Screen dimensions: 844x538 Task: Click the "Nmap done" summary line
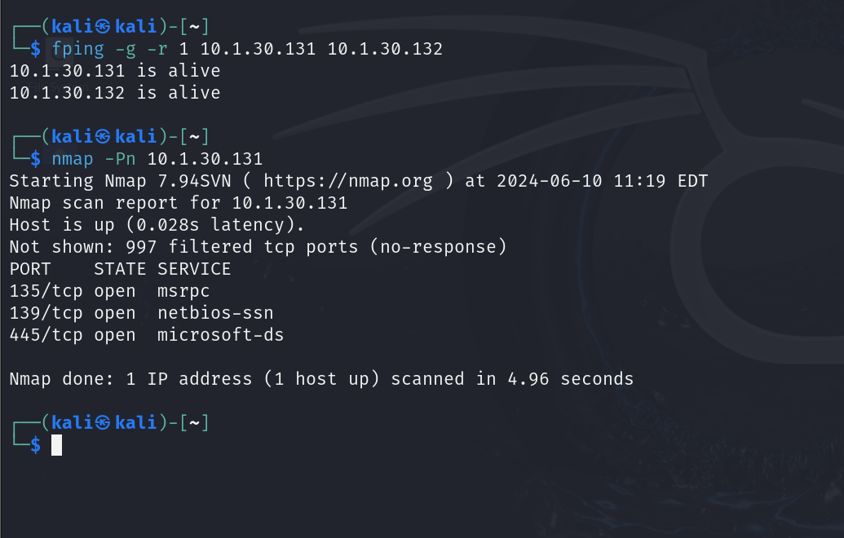[321, 379]
